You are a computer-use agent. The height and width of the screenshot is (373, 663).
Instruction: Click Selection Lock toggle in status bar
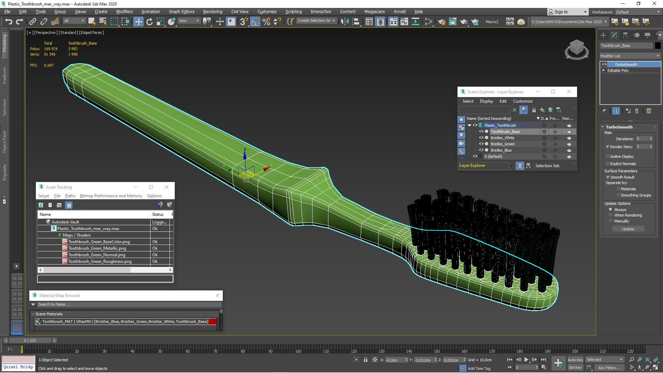point(366,360)
